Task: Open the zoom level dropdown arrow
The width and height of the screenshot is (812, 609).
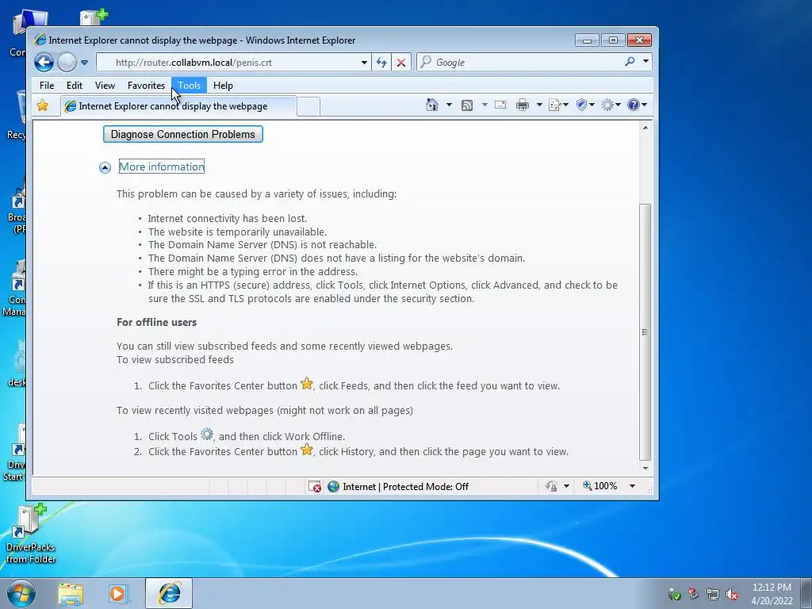Action: point(632,486)
